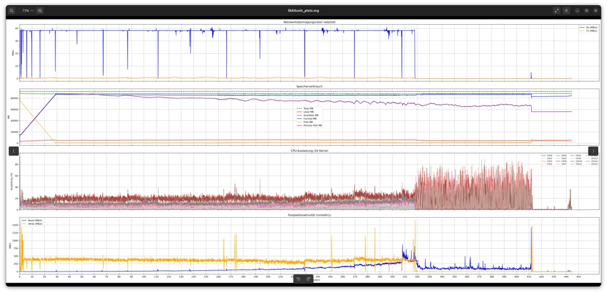
Task: Go to the previous image with the left arrow
Action: (x=14, y=151)
